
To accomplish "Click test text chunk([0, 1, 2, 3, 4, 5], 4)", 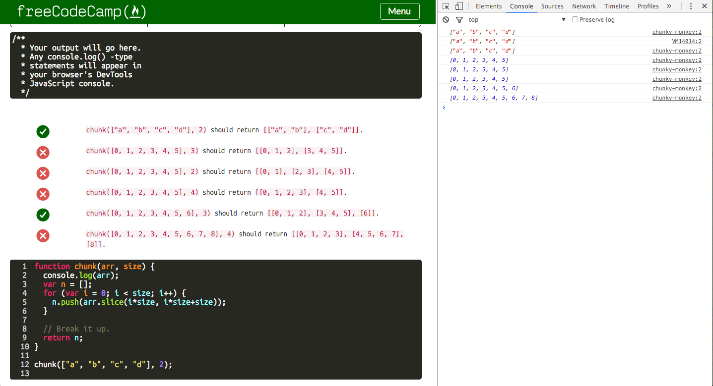I will pyautogui.click(x=142, y=192).
